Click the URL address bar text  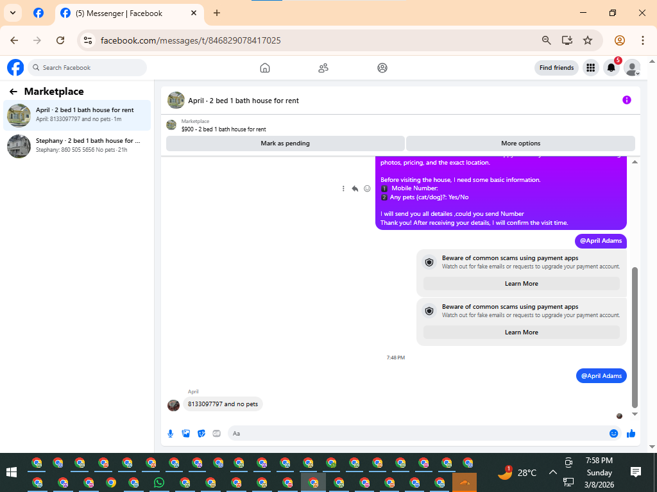[x=191, y=40]
